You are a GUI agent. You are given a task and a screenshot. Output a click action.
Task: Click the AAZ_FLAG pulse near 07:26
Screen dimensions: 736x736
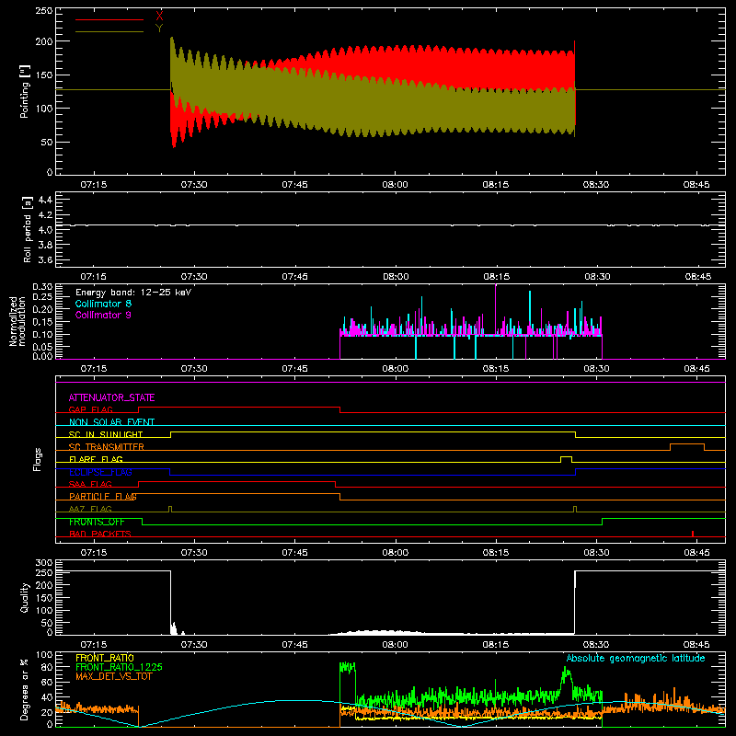[x=170, y=509]
